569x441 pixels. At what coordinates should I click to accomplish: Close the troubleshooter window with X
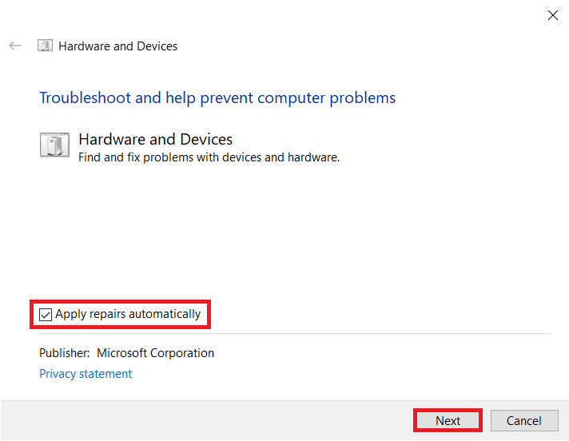click(552, 15)
